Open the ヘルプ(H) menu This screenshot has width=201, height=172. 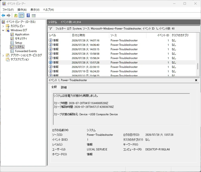click(48, 10)
